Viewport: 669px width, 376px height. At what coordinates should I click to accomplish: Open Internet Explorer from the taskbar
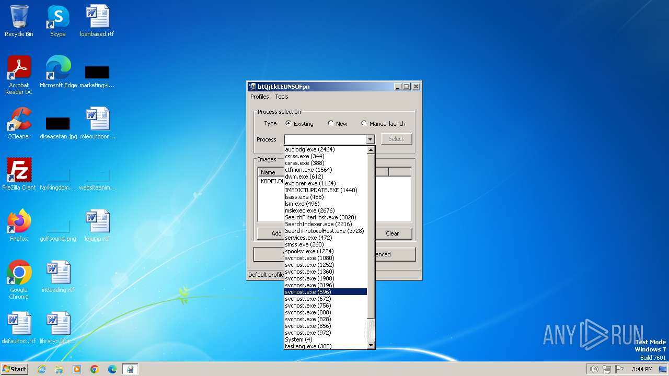[41, 369]
